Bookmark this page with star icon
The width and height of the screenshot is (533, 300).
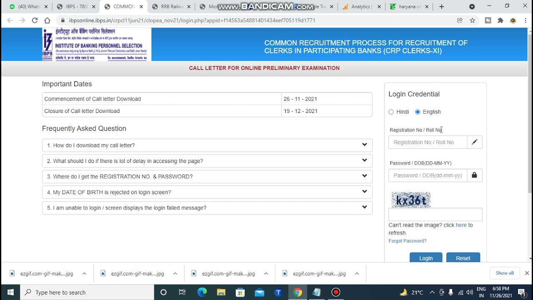tap(472, 20)
